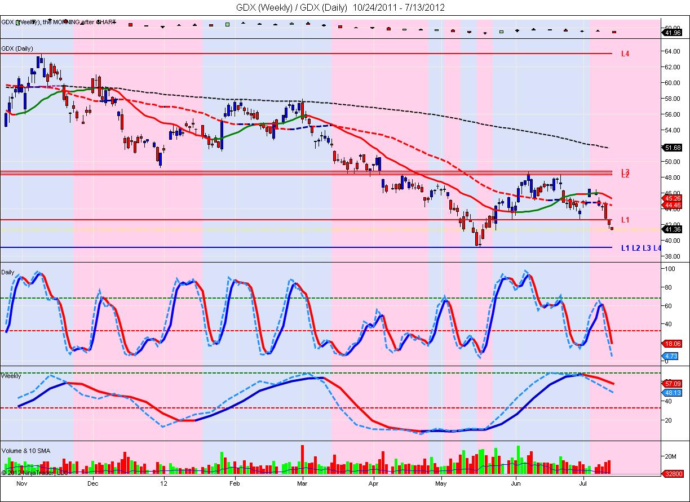690x502 pixels.
Task: Click the red 18.06 daily stochastic marker
Action: point(673,343)
